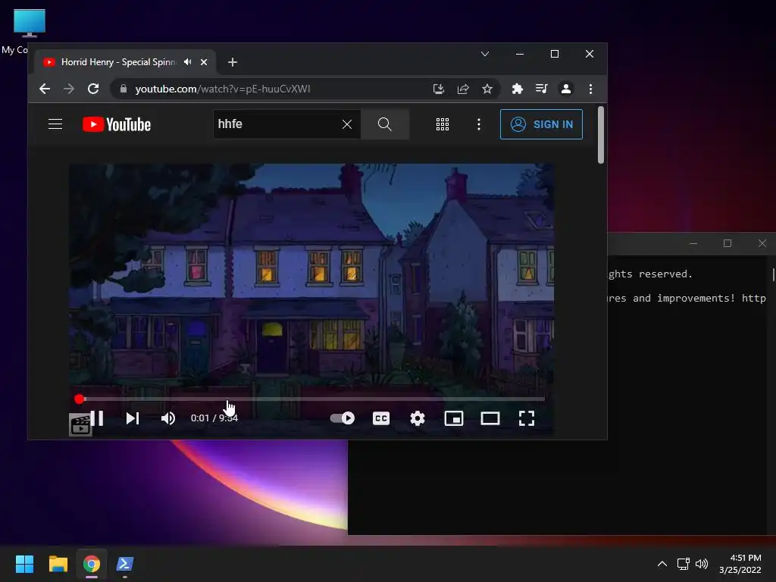Open system volume tray icon
This screenshot has width=776, height=582.
[x=702, y=564]
